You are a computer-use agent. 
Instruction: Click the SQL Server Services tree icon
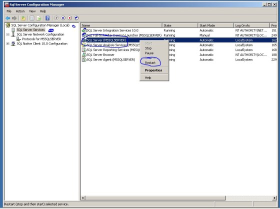coord(13,30)
